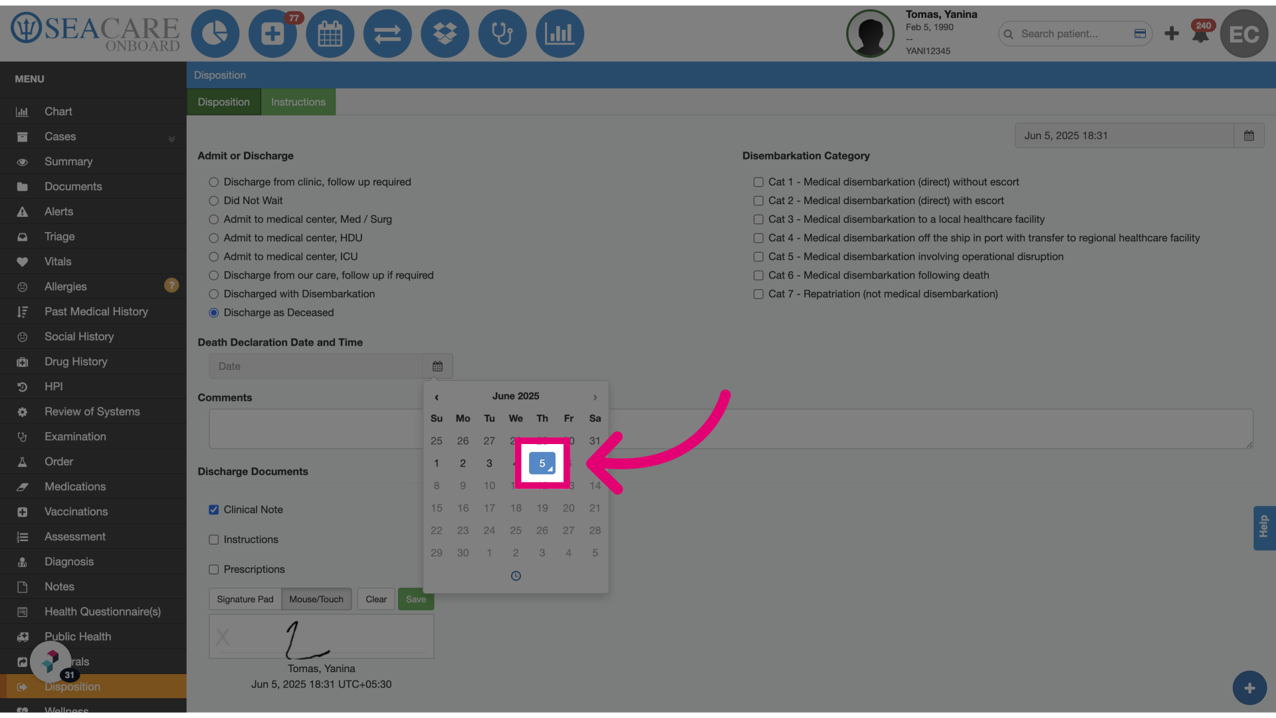The image size is (1276, 718).
Task: Click the Signature Pad button
Action: pos(245,599)
